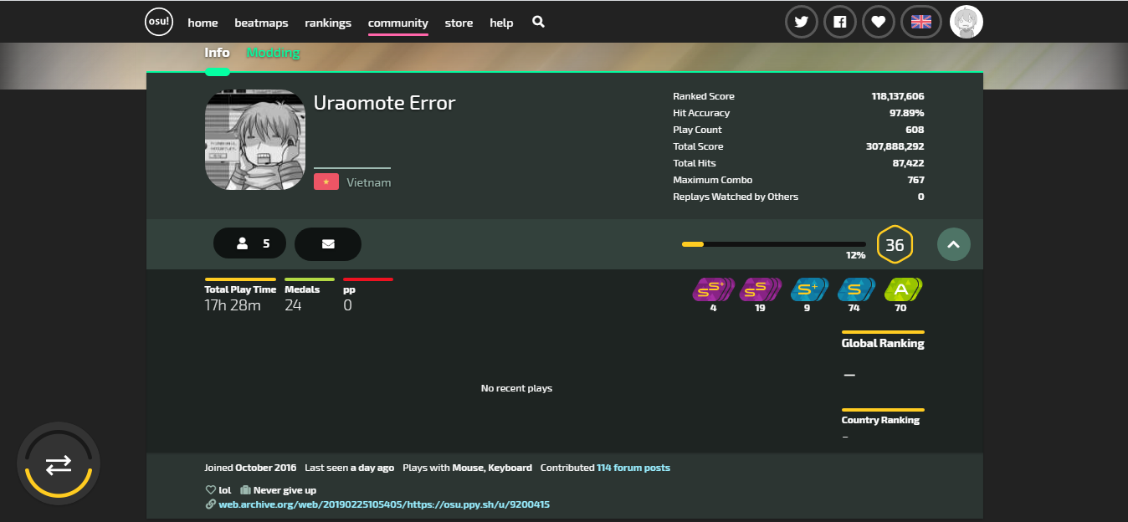Click the Uraomote Error profile avatar
Screen dimensions: 1128x522
click(x=255, y=140)
